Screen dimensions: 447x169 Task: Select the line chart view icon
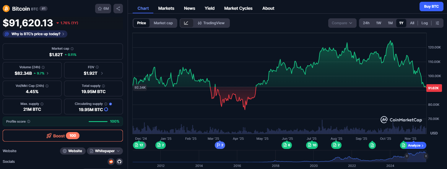(x=186, y=23)
